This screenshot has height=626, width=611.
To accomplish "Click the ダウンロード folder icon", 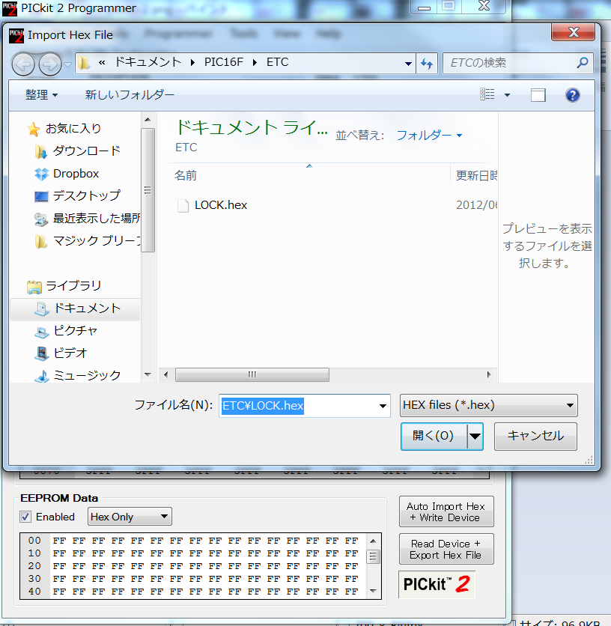I will tap(40, 152).
